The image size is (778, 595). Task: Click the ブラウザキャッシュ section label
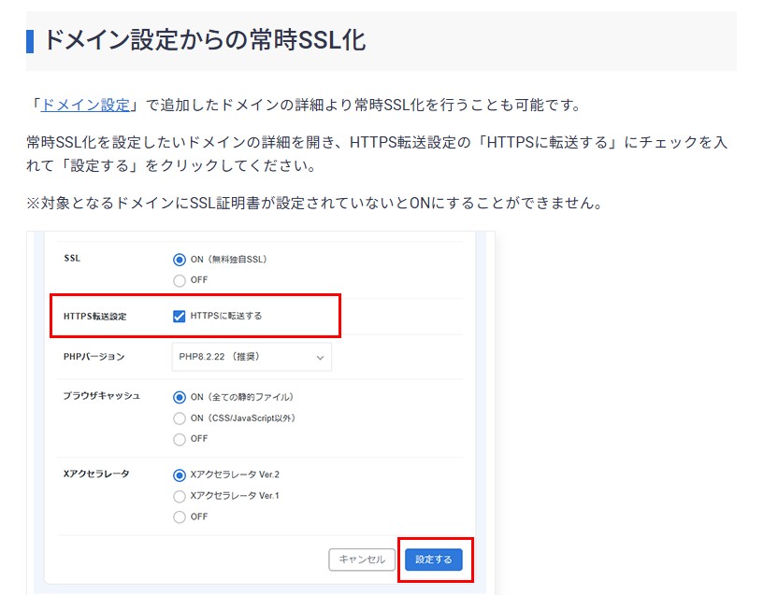101,396
